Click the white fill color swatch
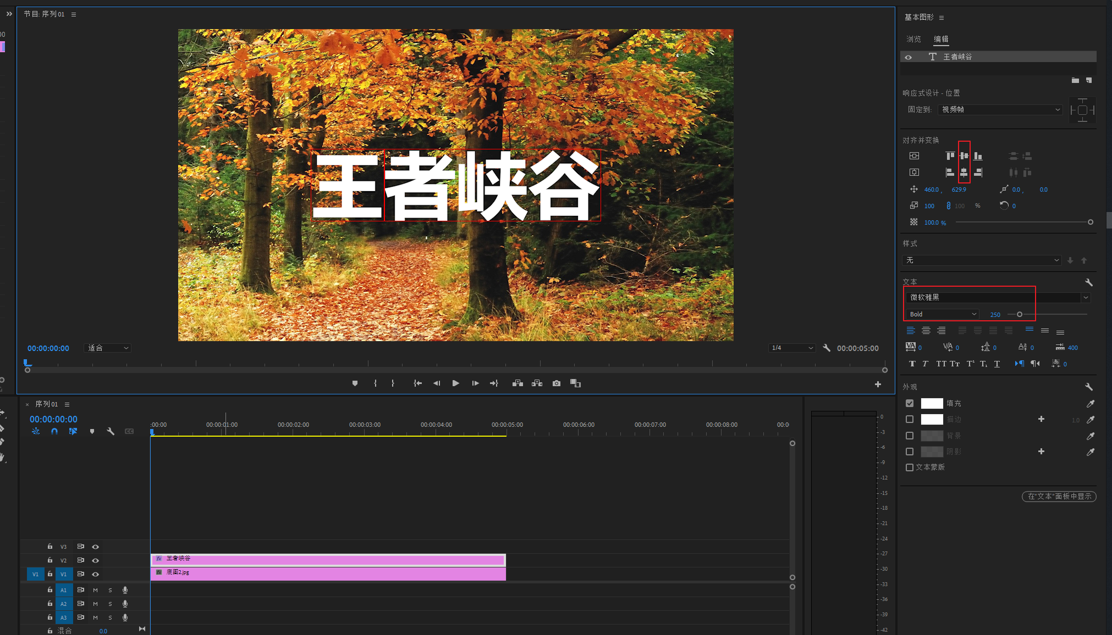 pyautogui.click(x=932, y=404)
